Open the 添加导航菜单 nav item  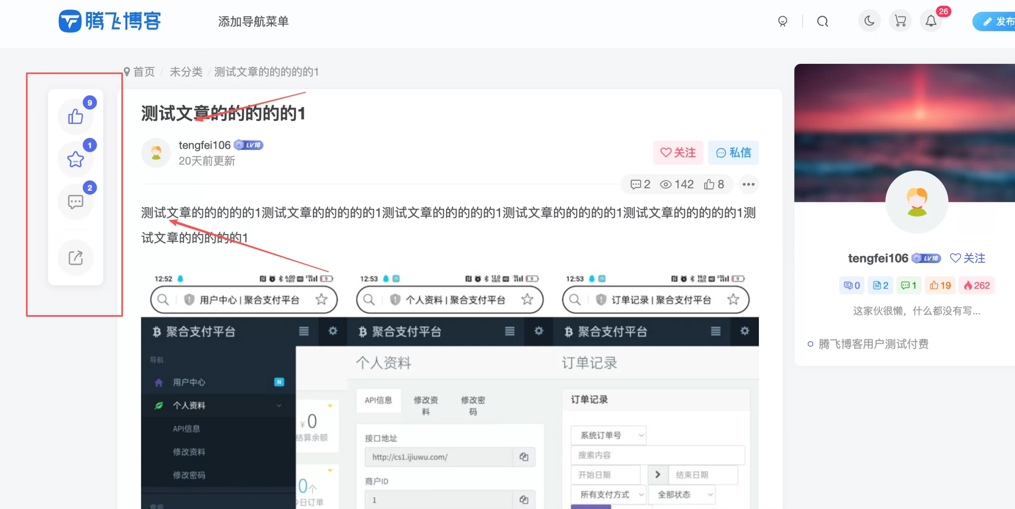click(253, 21)
